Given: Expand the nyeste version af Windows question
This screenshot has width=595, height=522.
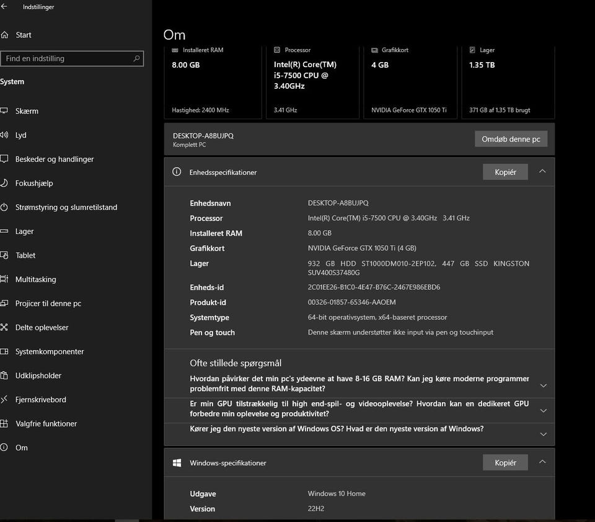Looking at the screenshot, I should pos(544,434).
